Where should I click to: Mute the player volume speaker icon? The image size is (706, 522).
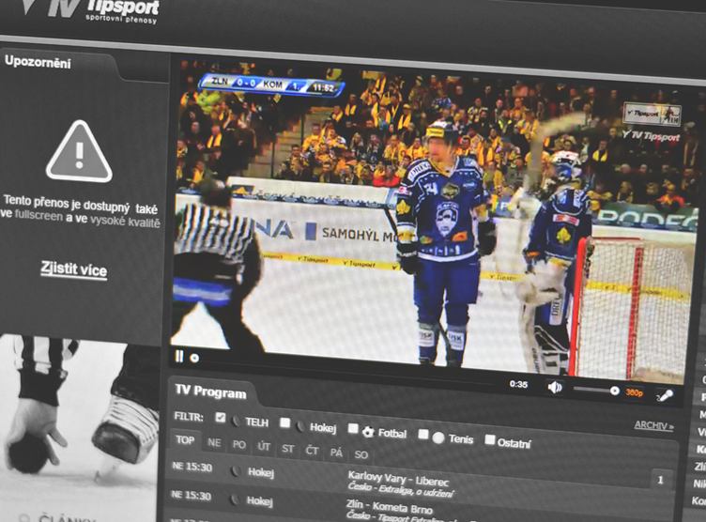click(x=555, y=387)
